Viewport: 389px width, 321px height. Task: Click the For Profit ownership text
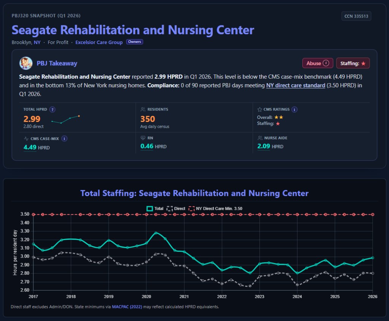click(58, 43)
